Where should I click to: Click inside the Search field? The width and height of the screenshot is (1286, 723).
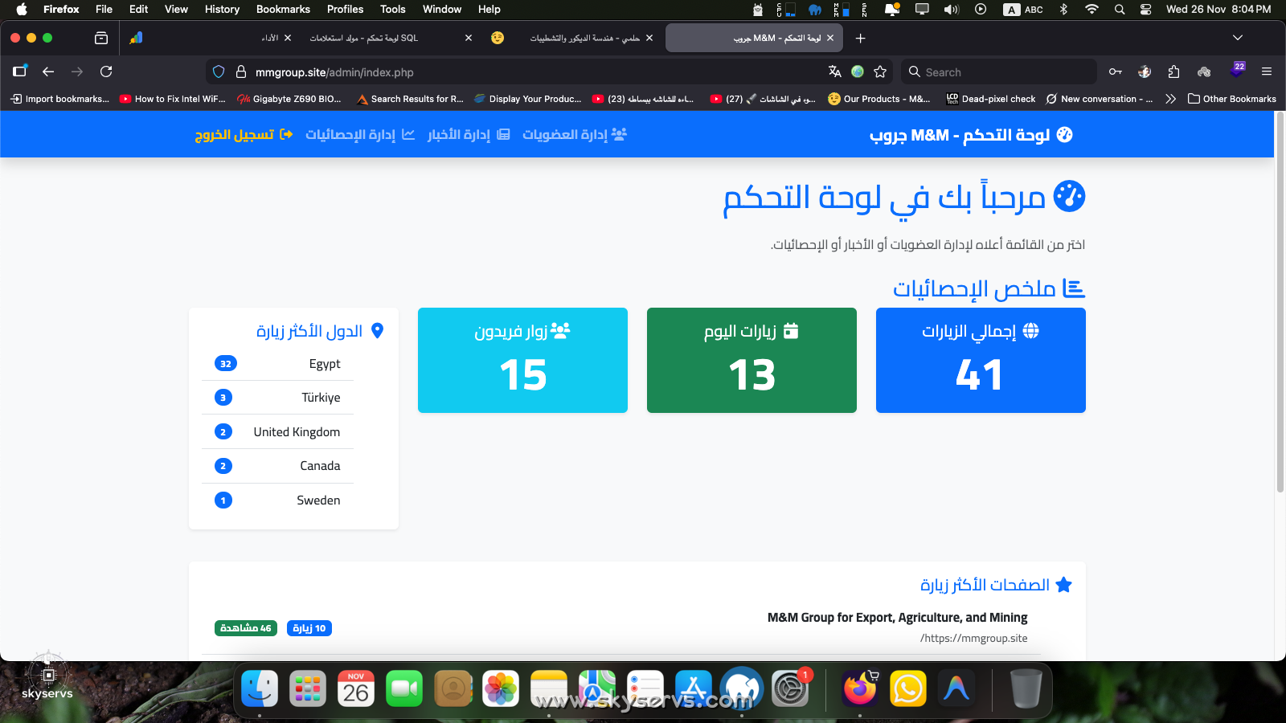pos(997,71)
